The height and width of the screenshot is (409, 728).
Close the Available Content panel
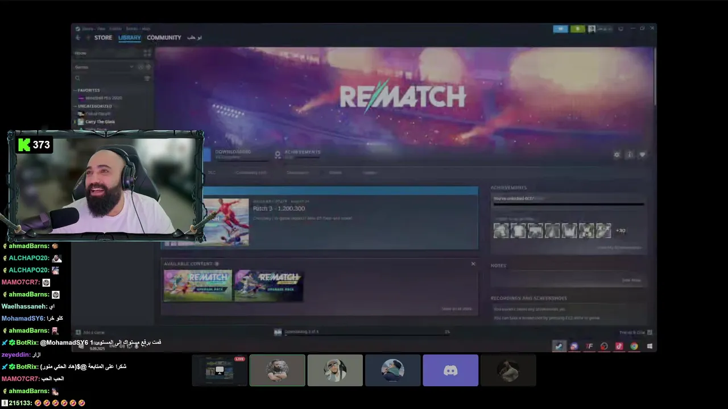click(x=473, y=264)
